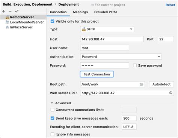Viewport: 178px width, 138px height.
Task: Browse root path with folder icon
Action: [141, 84]
